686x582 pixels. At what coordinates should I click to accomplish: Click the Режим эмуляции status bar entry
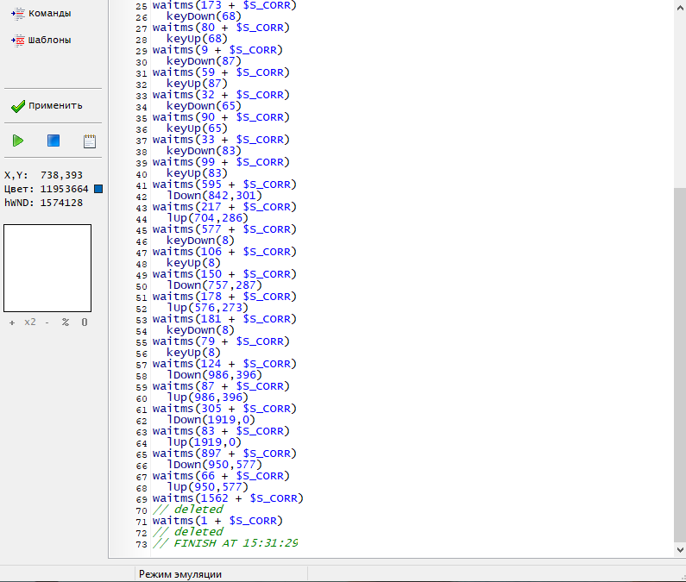[180, 574]
